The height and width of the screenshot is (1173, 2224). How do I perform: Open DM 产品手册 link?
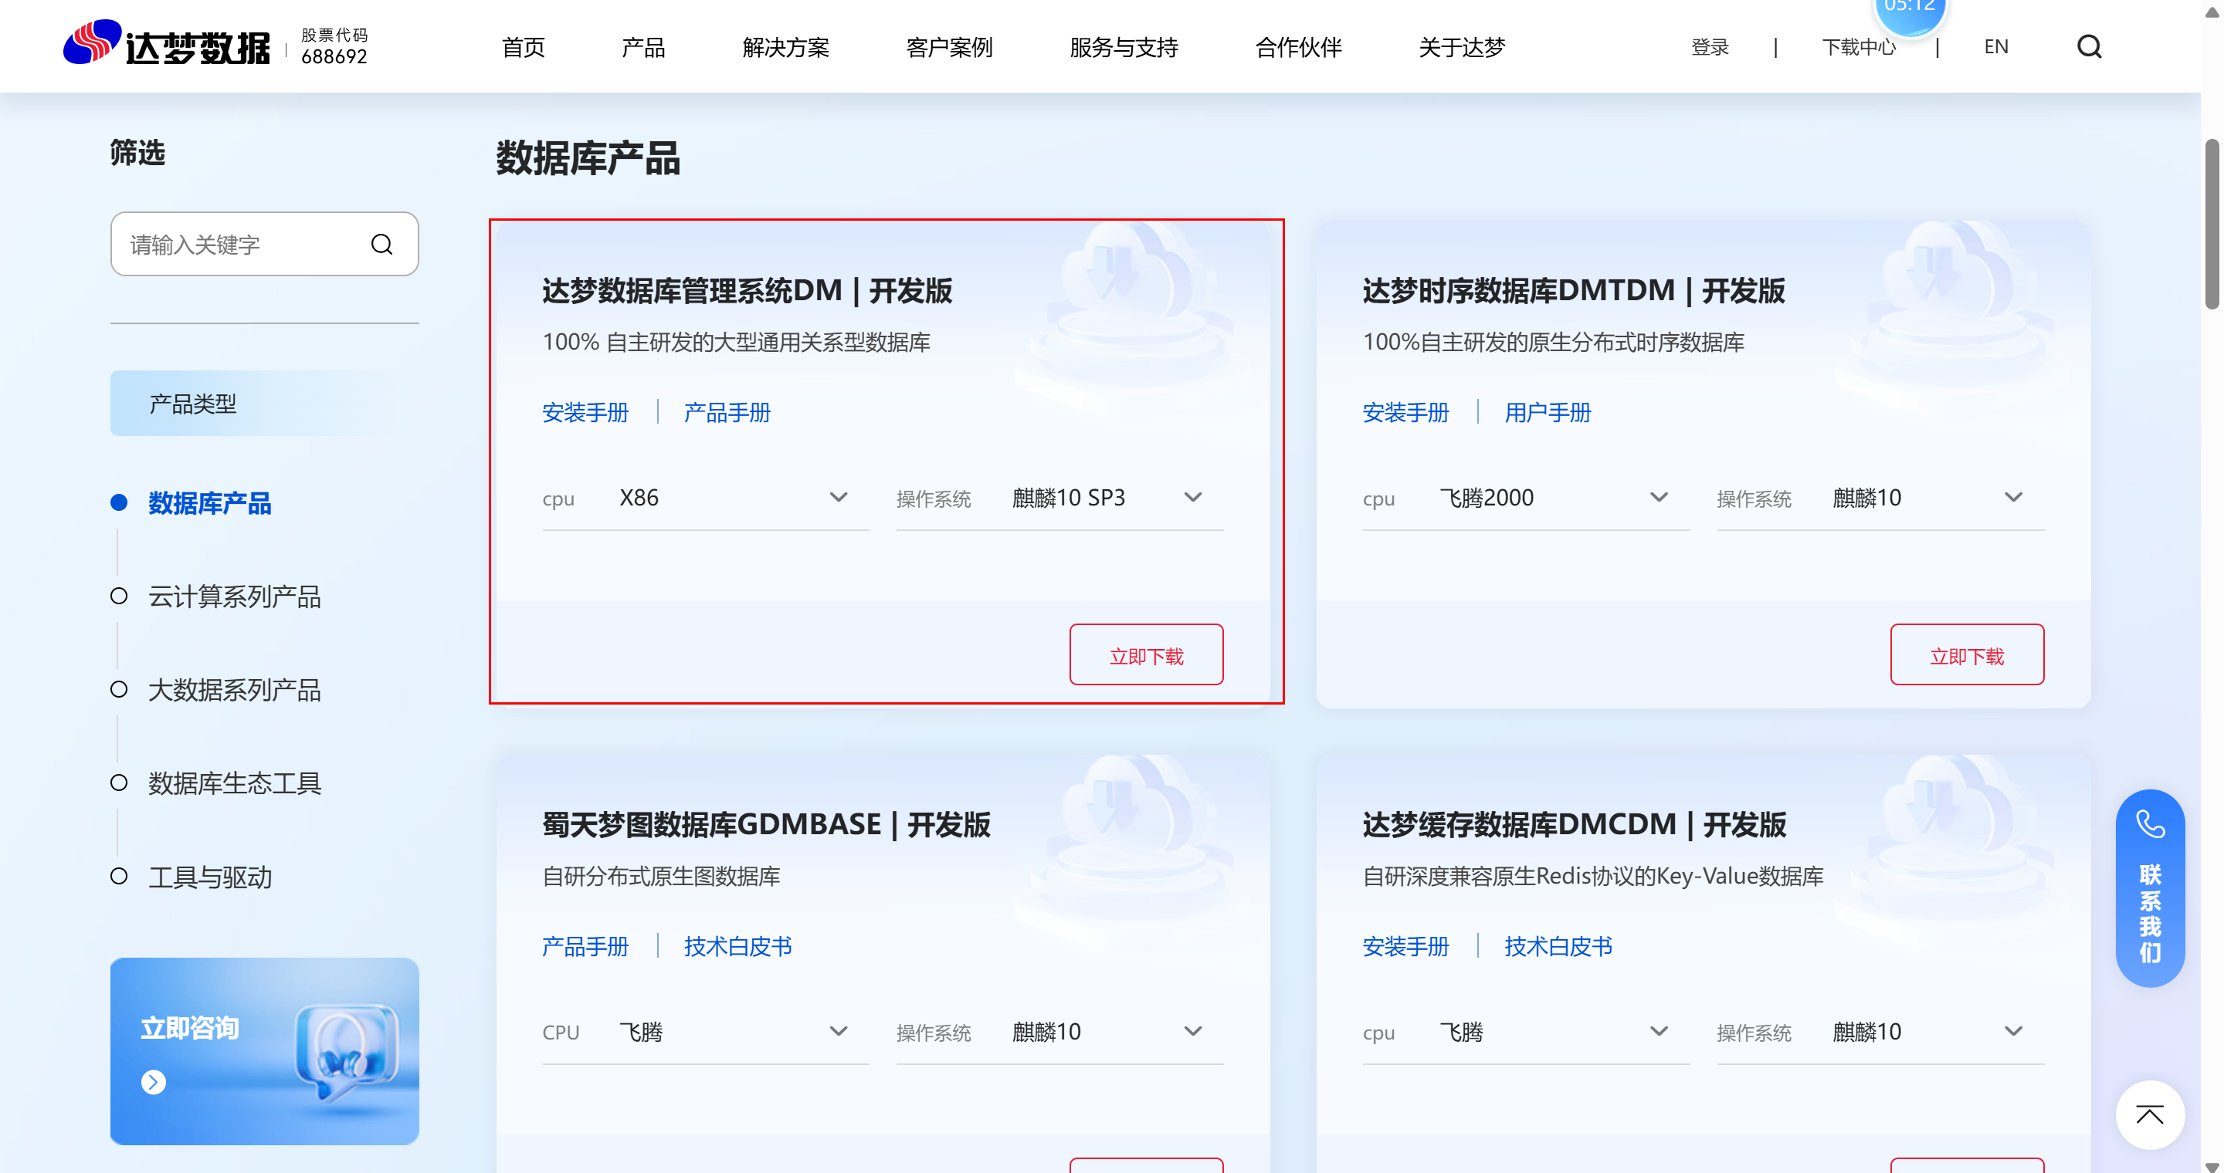click(727, 412)
